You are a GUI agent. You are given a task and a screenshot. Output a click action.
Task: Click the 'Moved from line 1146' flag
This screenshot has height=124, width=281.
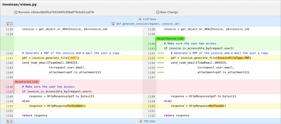click(x=170, y=38)
